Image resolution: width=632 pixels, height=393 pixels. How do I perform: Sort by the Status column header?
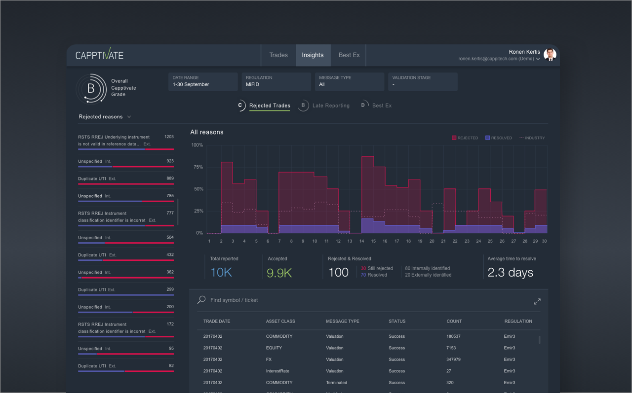[397, 322]
